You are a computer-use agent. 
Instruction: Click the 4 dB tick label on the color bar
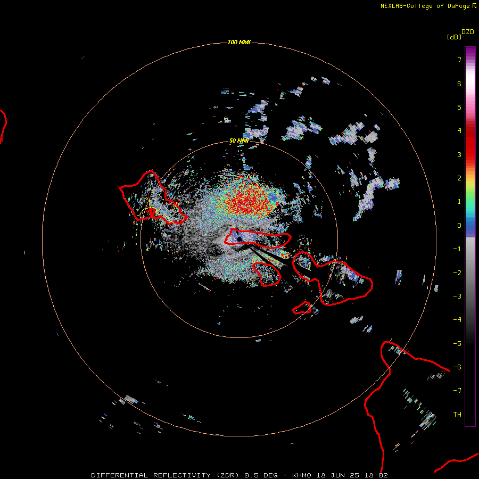[x=459, y=131]
